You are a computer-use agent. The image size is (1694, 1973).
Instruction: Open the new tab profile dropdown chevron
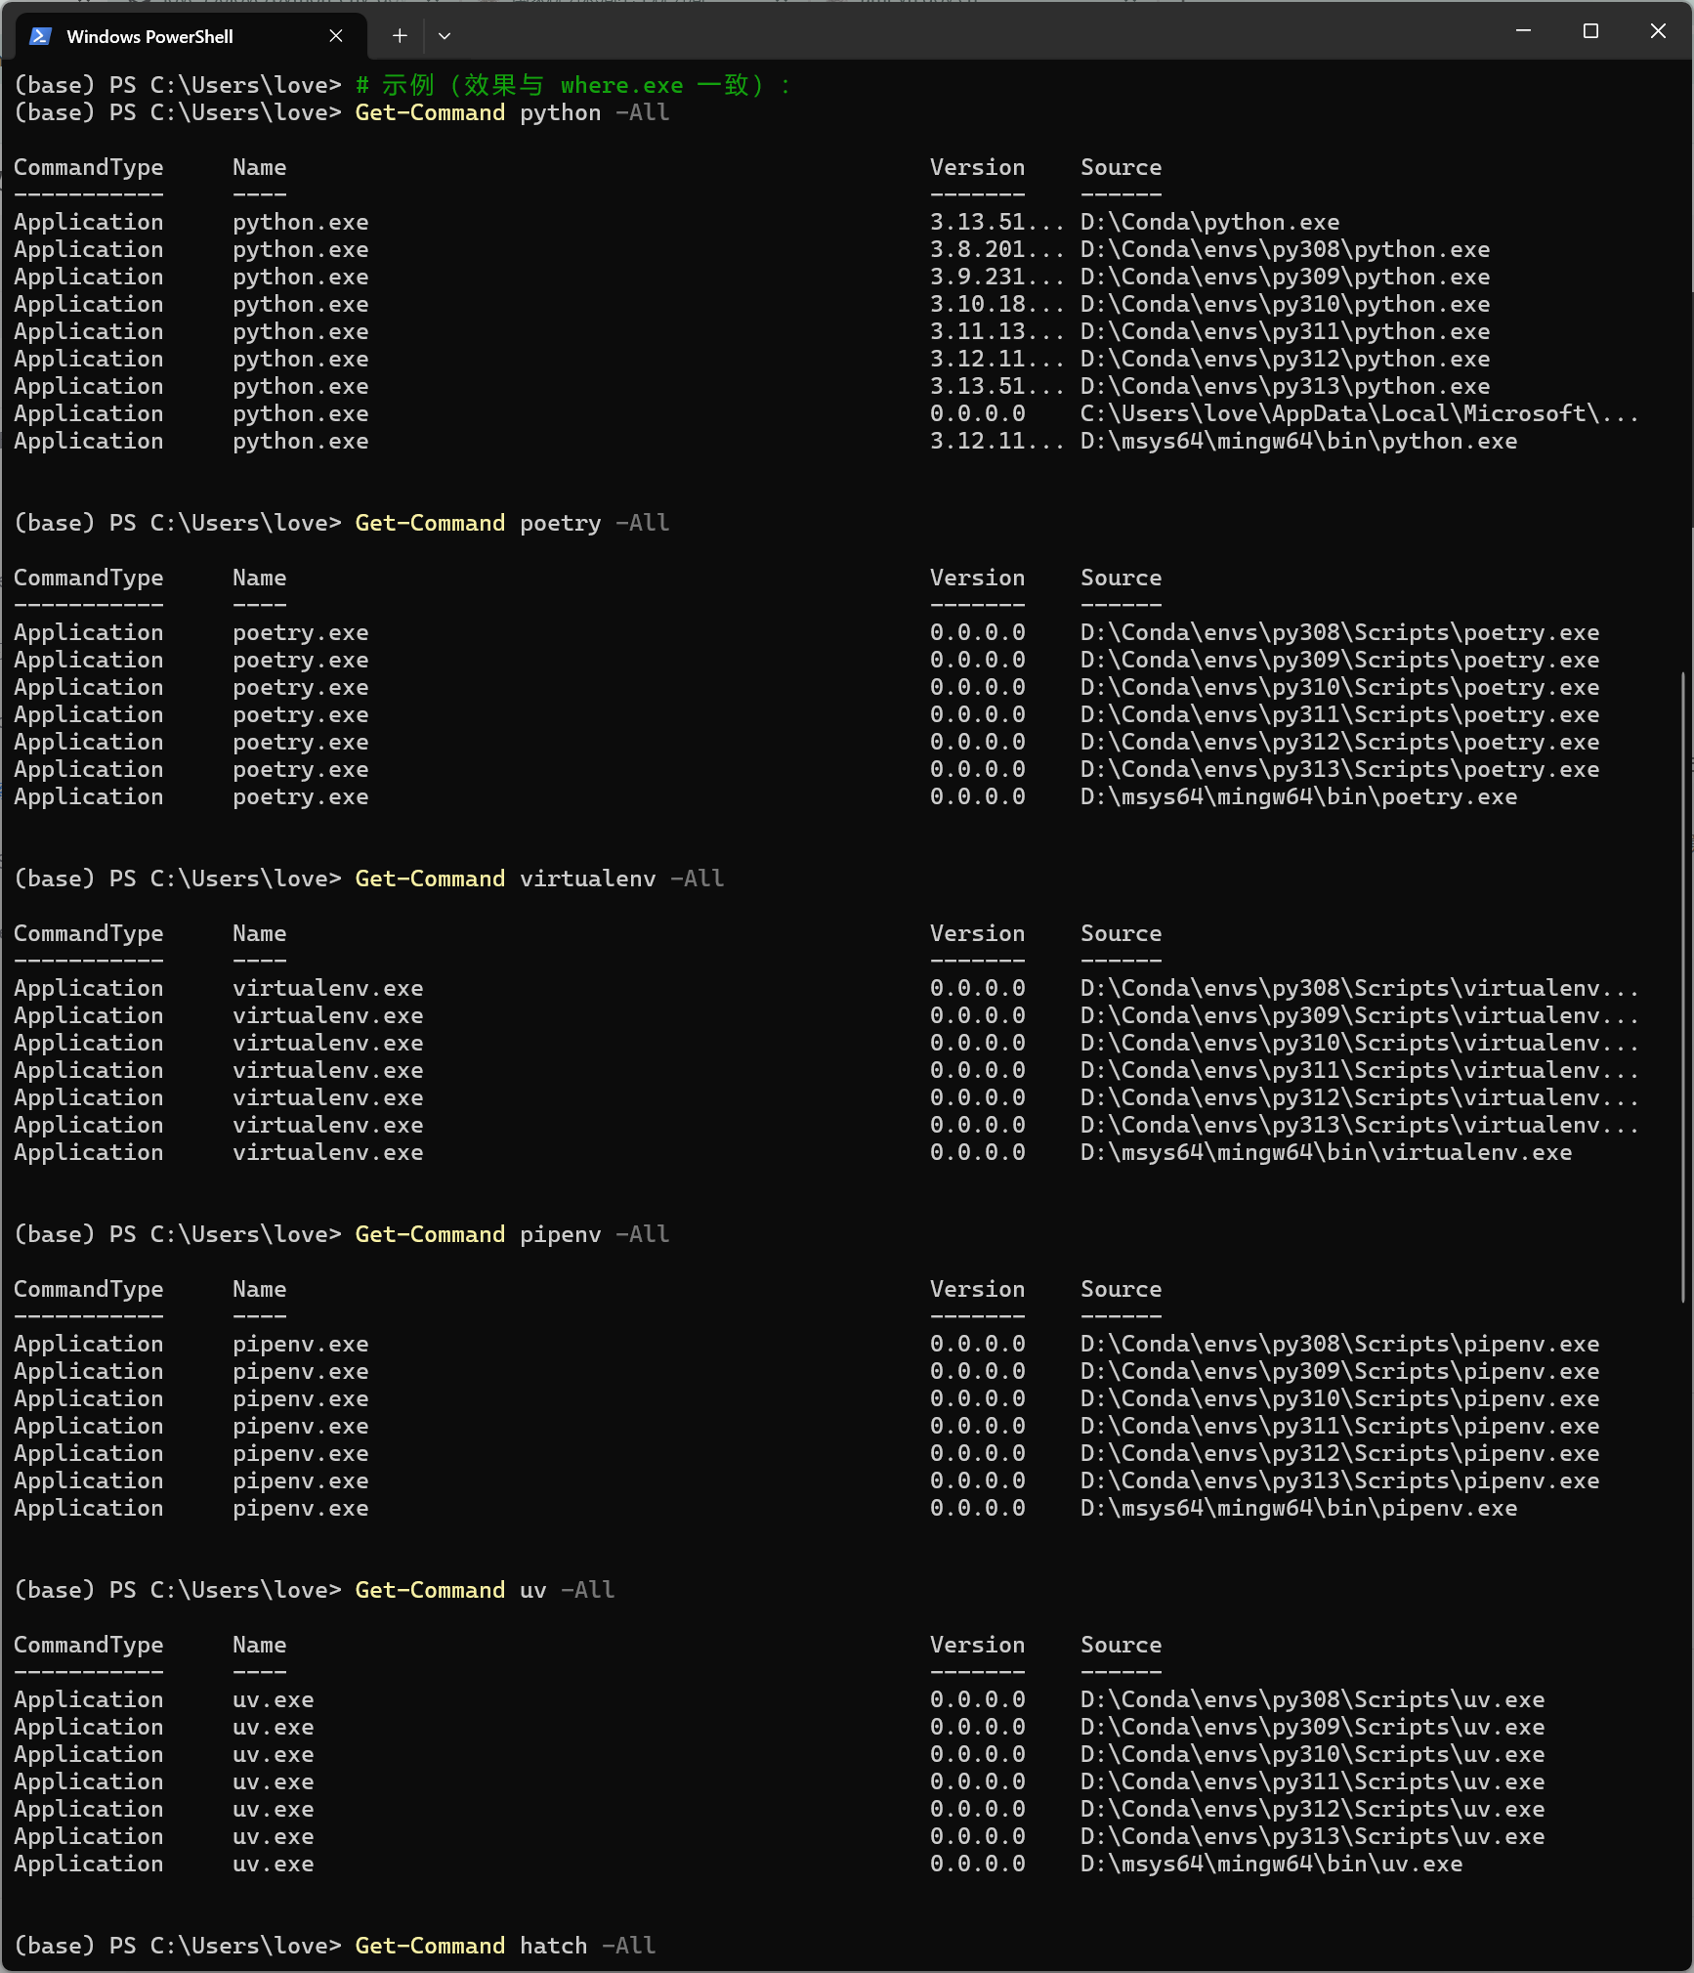(x=445, y=35)
